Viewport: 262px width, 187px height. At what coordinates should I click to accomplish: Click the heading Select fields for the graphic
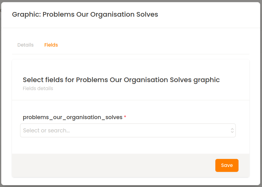[x=121, y=80]
